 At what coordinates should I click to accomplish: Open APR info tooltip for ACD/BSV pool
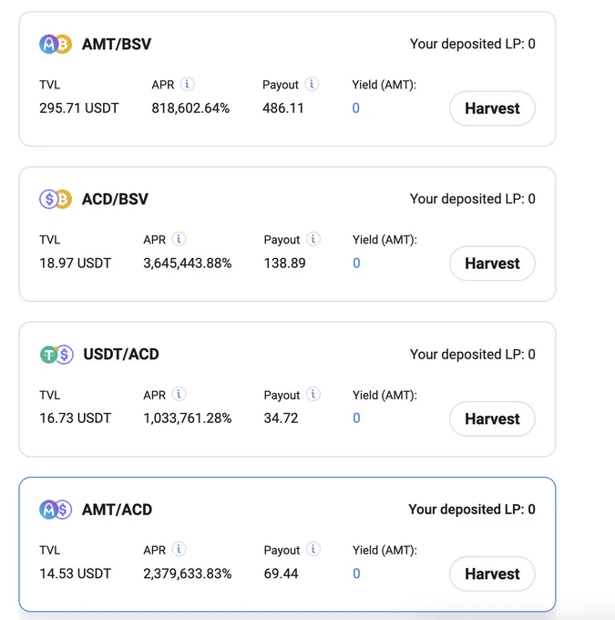click(179, 239)
